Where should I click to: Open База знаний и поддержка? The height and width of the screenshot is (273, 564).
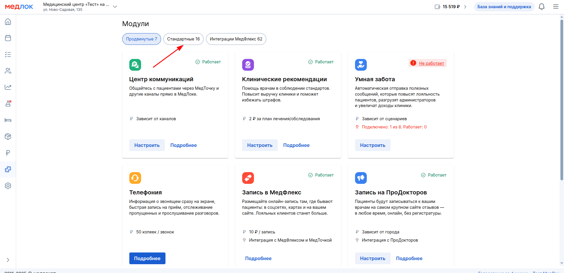[x=504, y=7]
